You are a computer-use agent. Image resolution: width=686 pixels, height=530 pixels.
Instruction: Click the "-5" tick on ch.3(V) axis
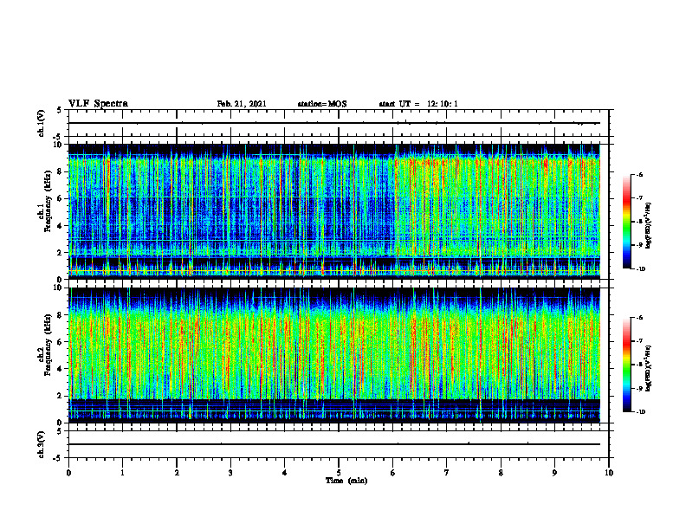[x=58, y=458]
